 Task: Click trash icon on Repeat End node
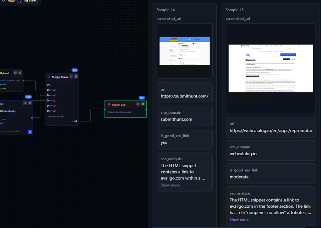coord(143,104)
